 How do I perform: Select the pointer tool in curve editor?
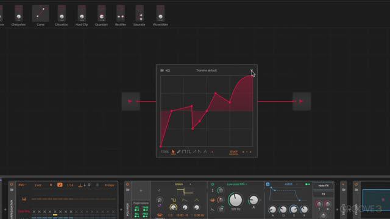pyautogui.click(x=173, y=151)
